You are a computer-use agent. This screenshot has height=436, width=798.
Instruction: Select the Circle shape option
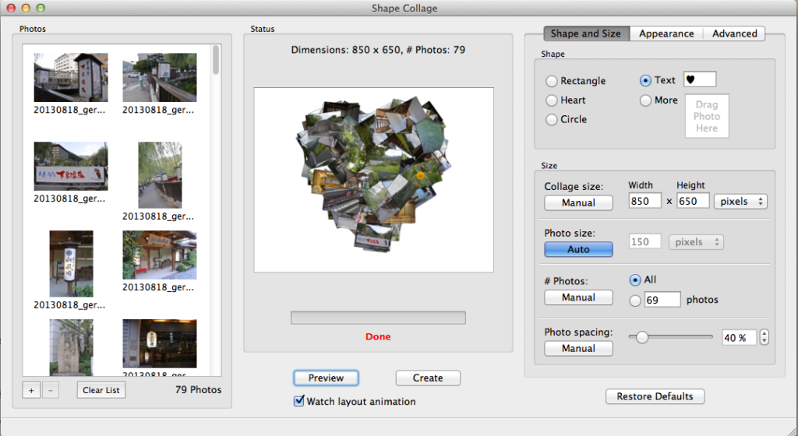pyautogui.click(x=552, y=120)
